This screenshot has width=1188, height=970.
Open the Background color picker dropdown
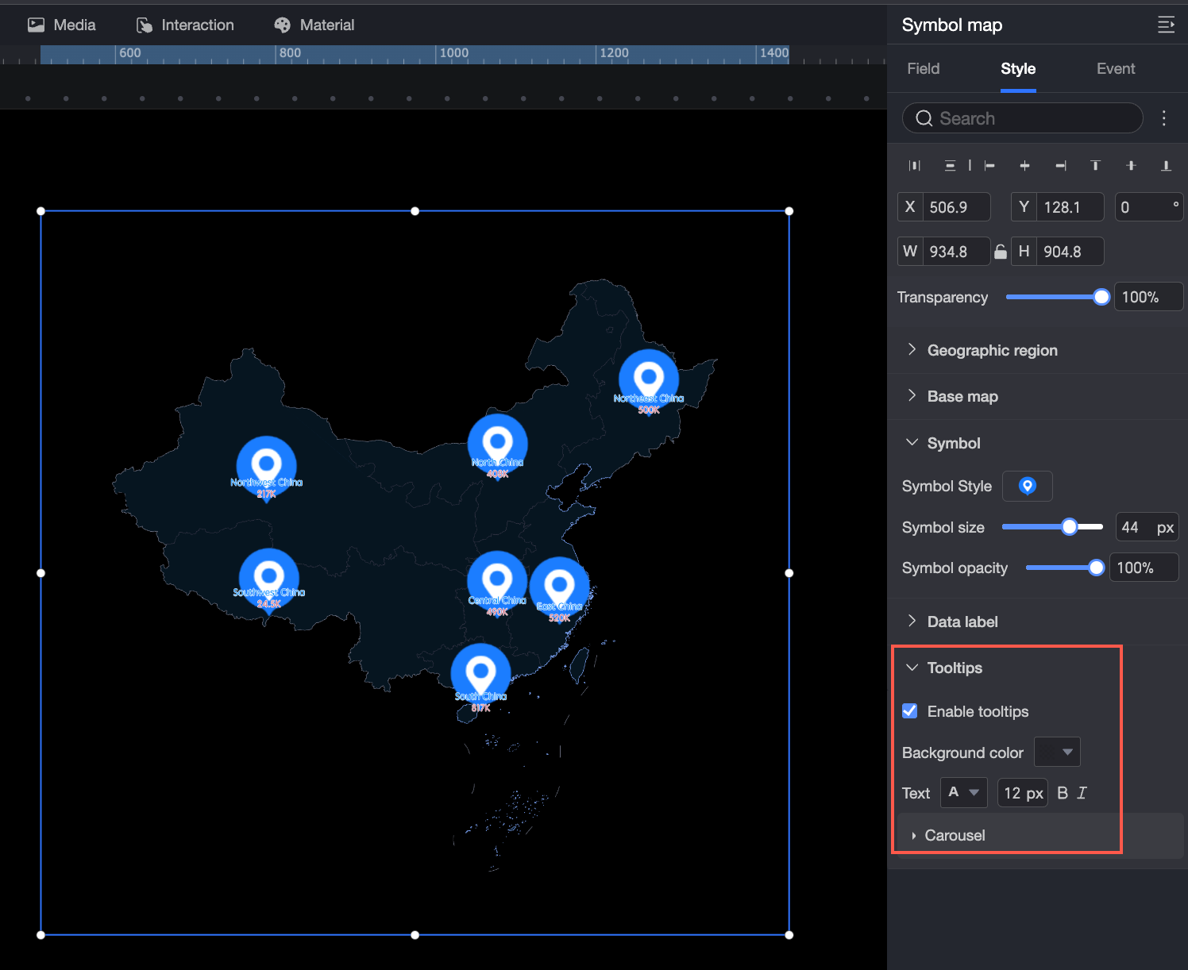1057,752
